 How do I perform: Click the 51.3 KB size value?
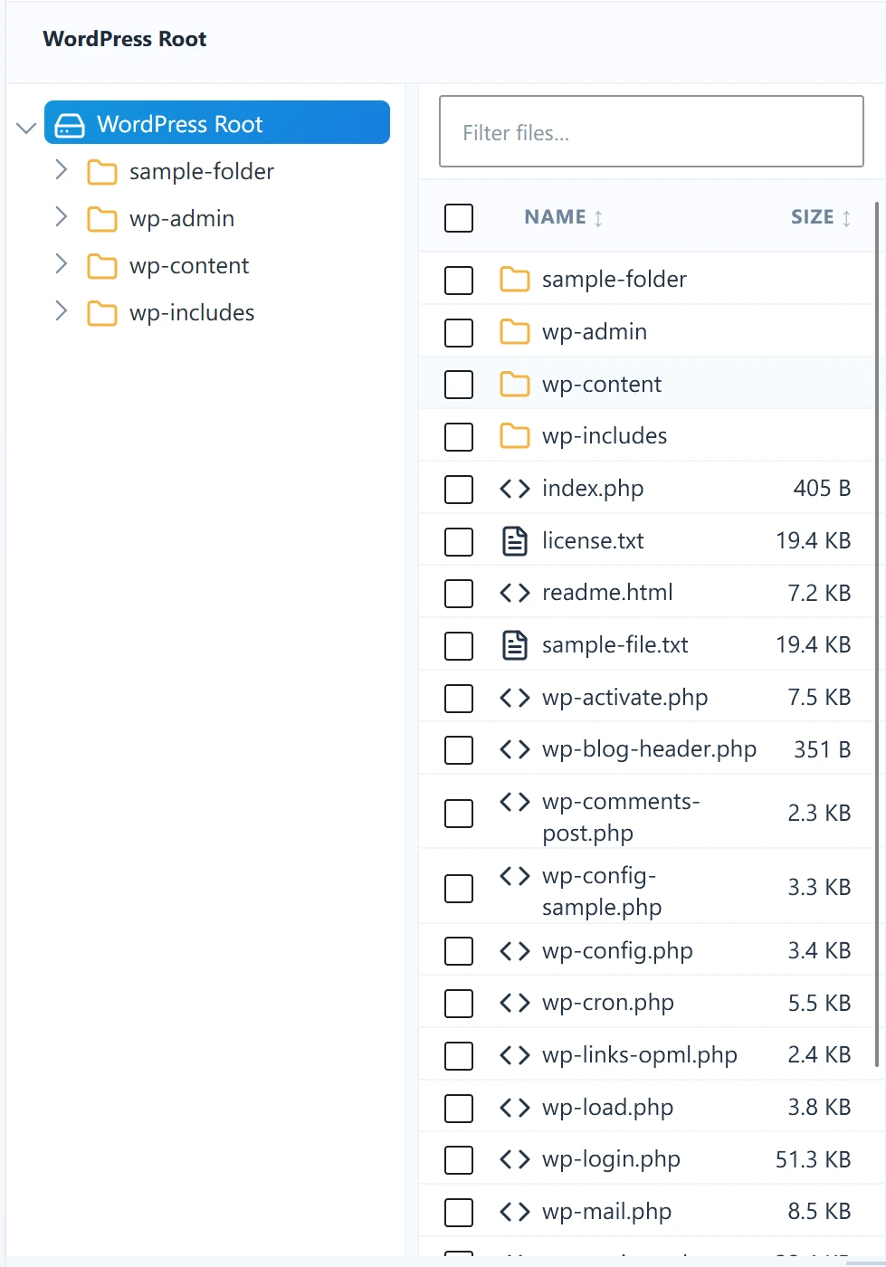(813, 1159)
